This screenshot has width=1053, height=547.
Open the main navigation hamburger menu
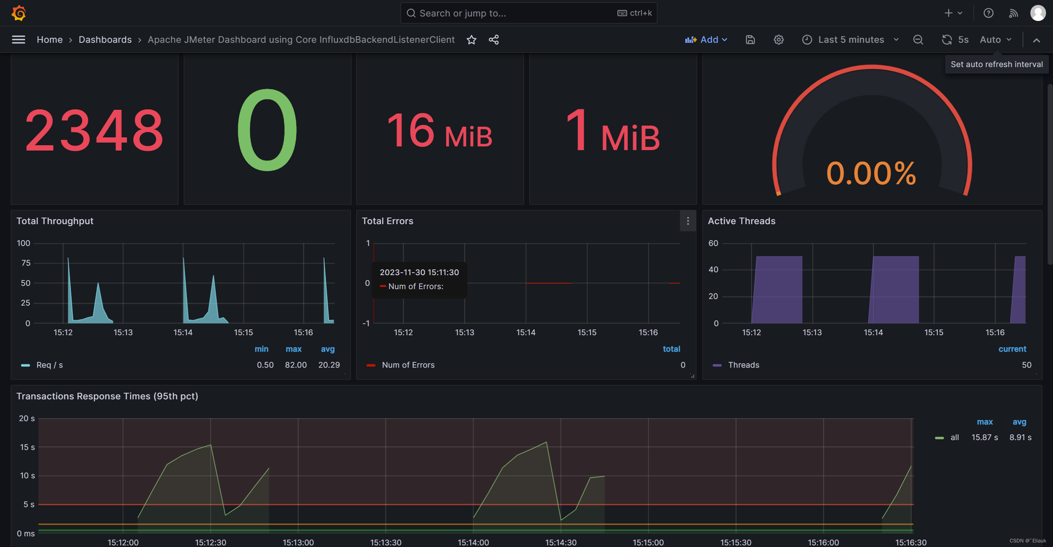pyautogui.click(x=19, y=39)
